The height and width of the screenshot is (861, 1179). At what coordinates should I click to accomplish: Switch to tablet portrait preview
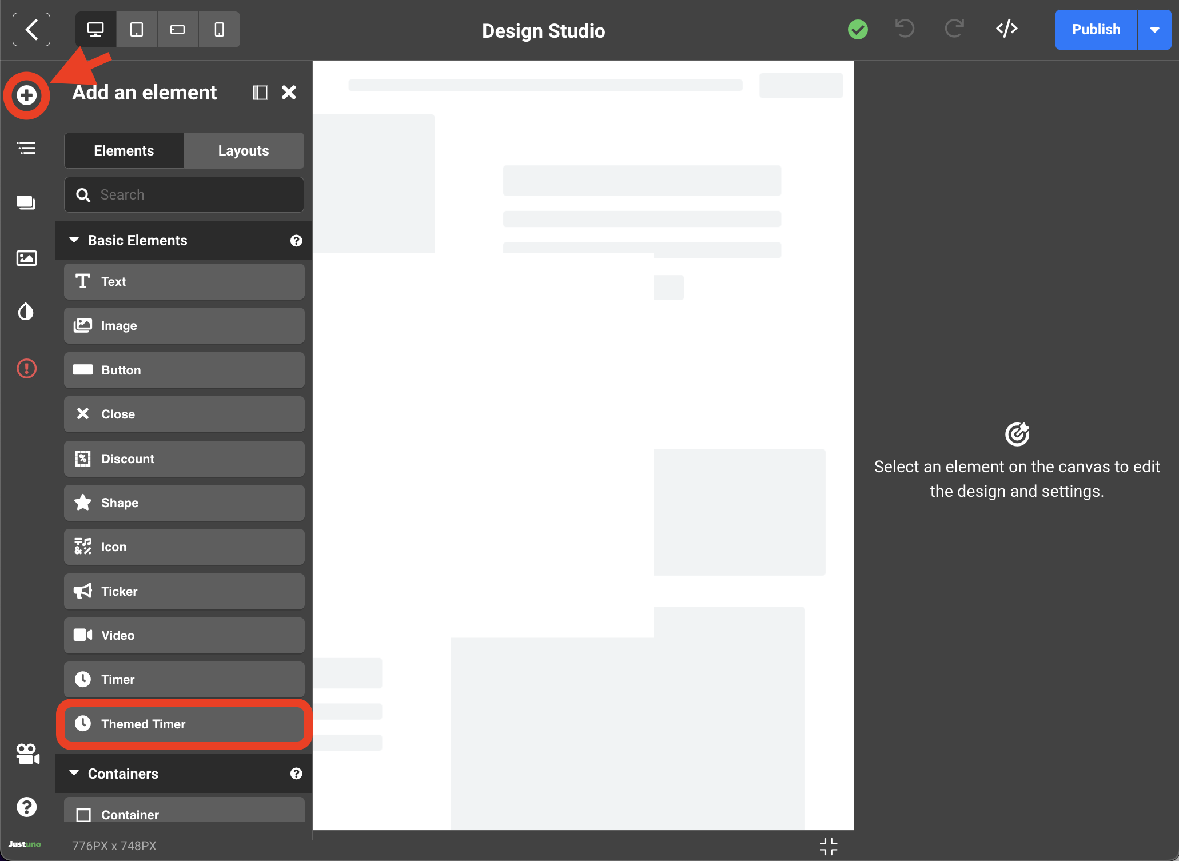tap(137, 29)
